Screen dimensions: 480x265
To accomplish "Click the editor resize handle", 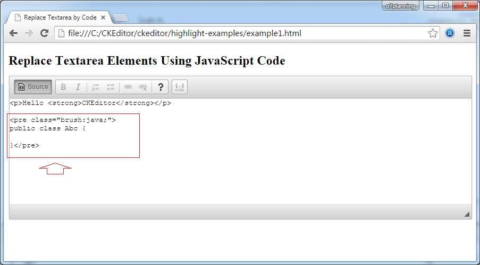I will click(467, 214).
